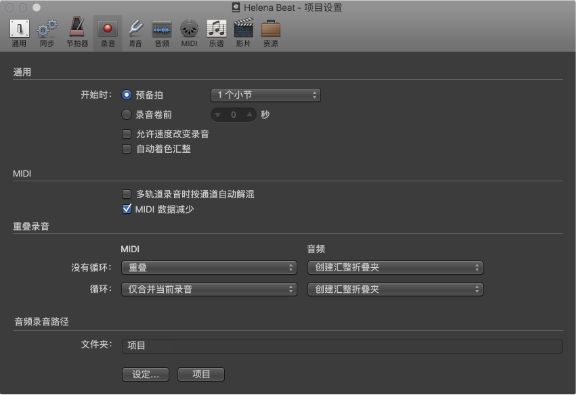Select the 预备拍 count-in radio button
This screenshot has height=395, width=577.
point(126,95)
